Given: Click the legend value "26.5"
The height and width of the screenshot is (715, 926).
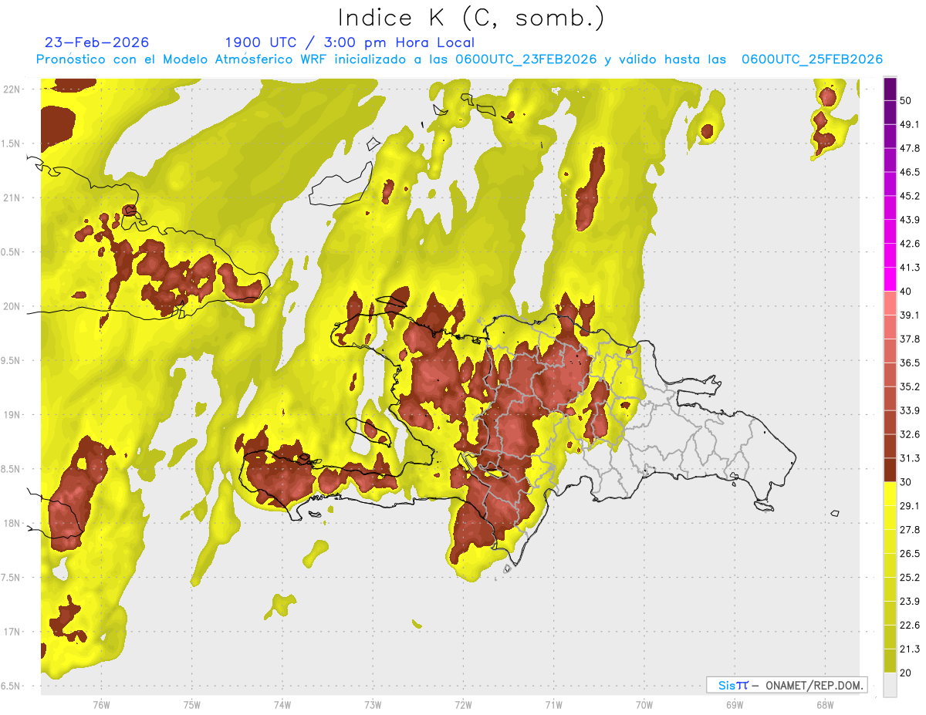Looking at the screenshot, I should tap(910, 554).
